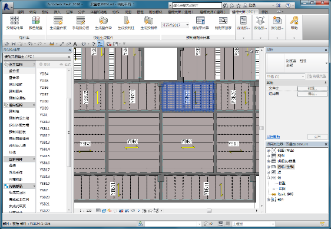331x229 pixels.
Task: Select 叠合梁 category in component library
Action: (14, 78)
